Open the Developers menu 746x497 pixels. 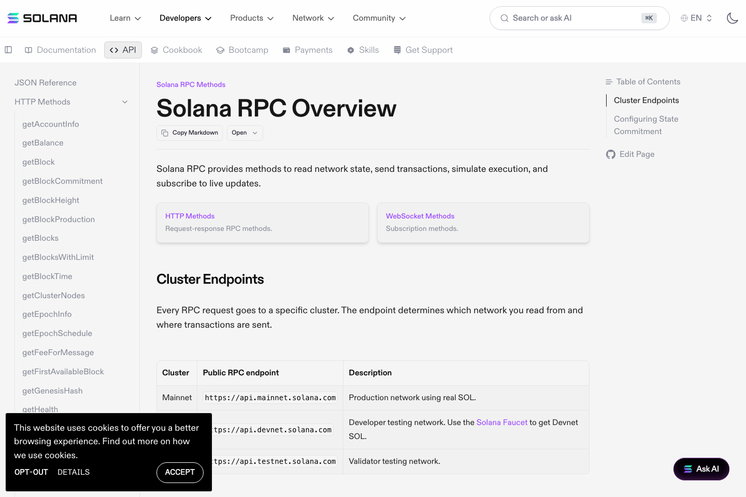point(185,18)
